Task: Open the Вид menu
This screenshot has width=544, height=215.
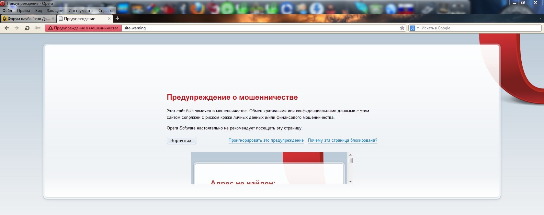Action: (x=39, y=11)
